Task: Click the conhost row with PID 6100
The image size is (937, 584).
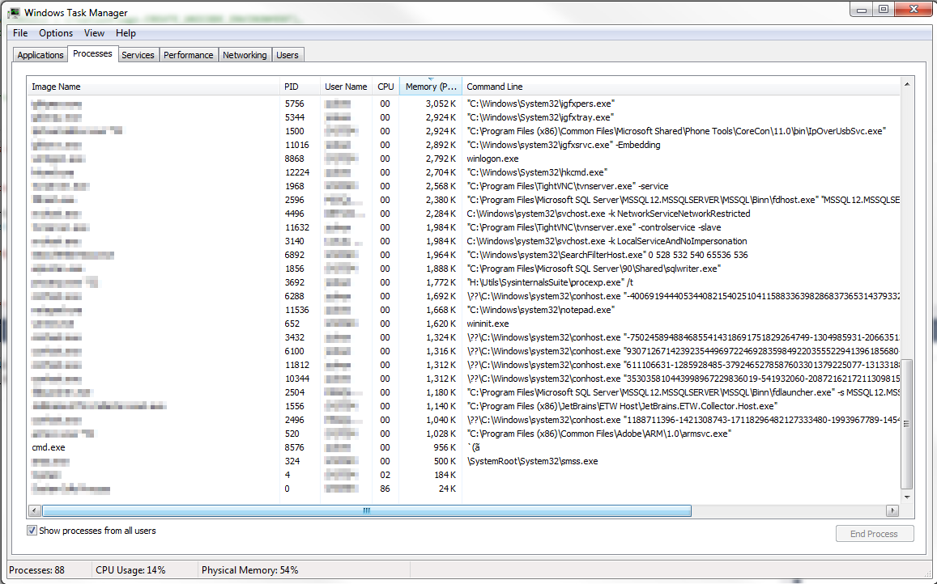Action: (x=464, y=351)
